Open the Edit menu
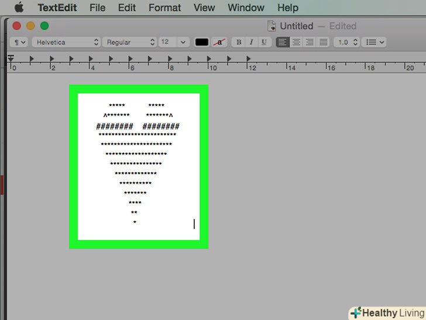The image size is (426, 320). pos(127,8)
